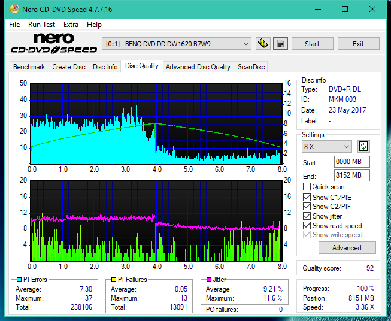
Task: Close the Nero CD-DVD Speed window
Action: tap(372, 9)
